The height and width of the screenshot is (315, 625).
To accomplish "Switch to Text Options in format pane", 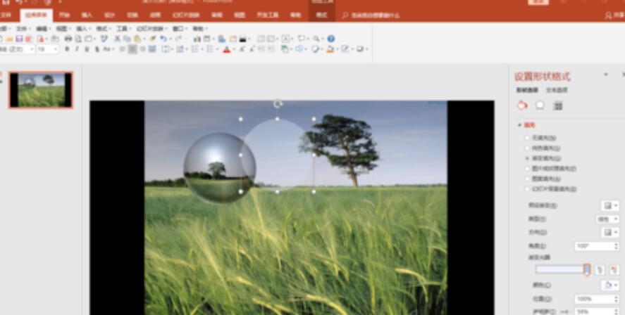I will pos(557,90).
